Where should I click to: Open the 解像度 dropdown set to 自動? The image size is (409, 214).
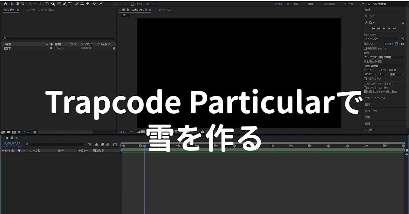tap(396, 74)
